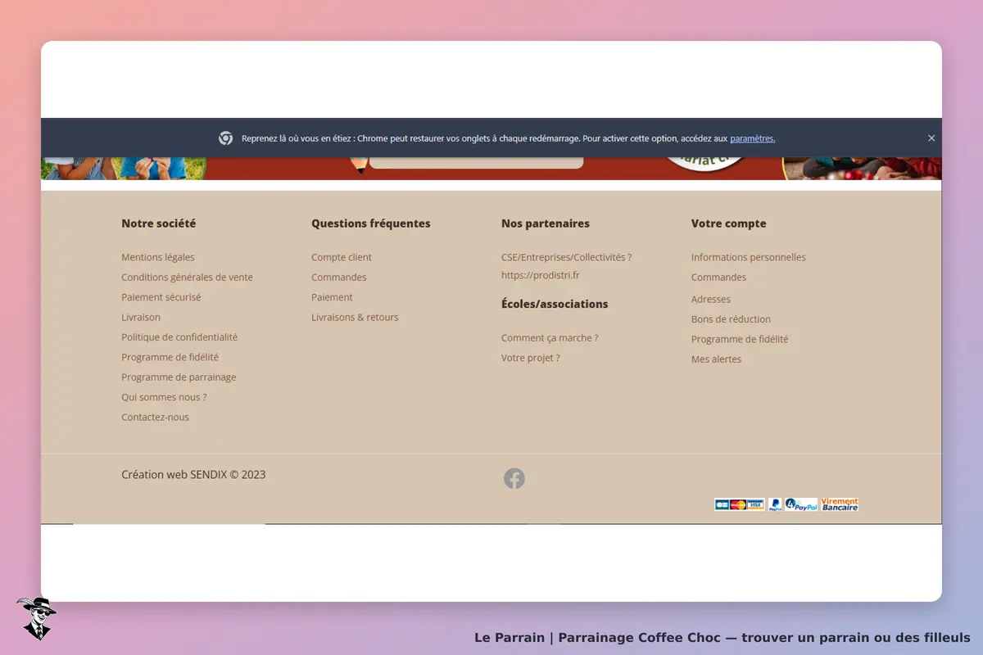
Task: Open Adresses link
Action: point(711,300)
